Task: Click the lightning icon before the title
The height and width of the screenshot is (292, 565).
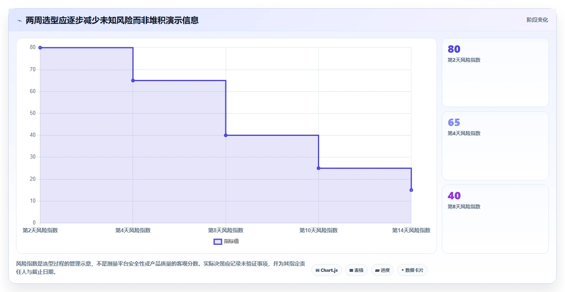Action: coord(19,20)
